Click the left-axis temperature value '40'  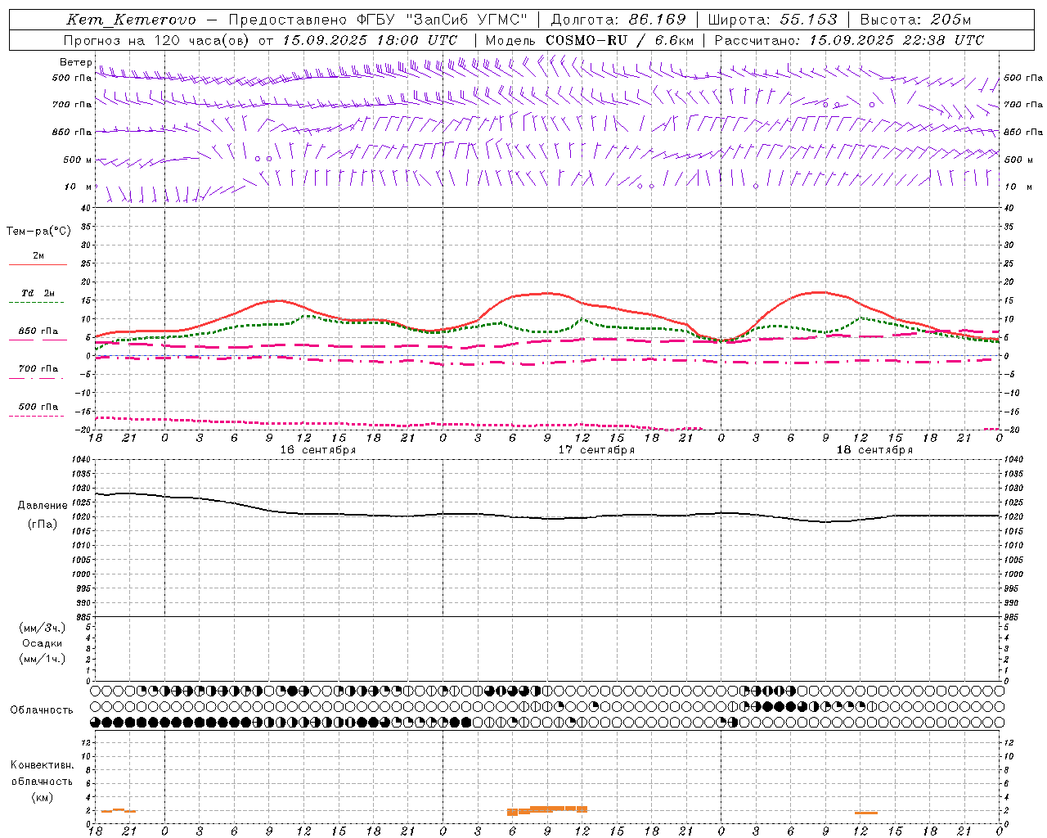[x=86, y=208]
